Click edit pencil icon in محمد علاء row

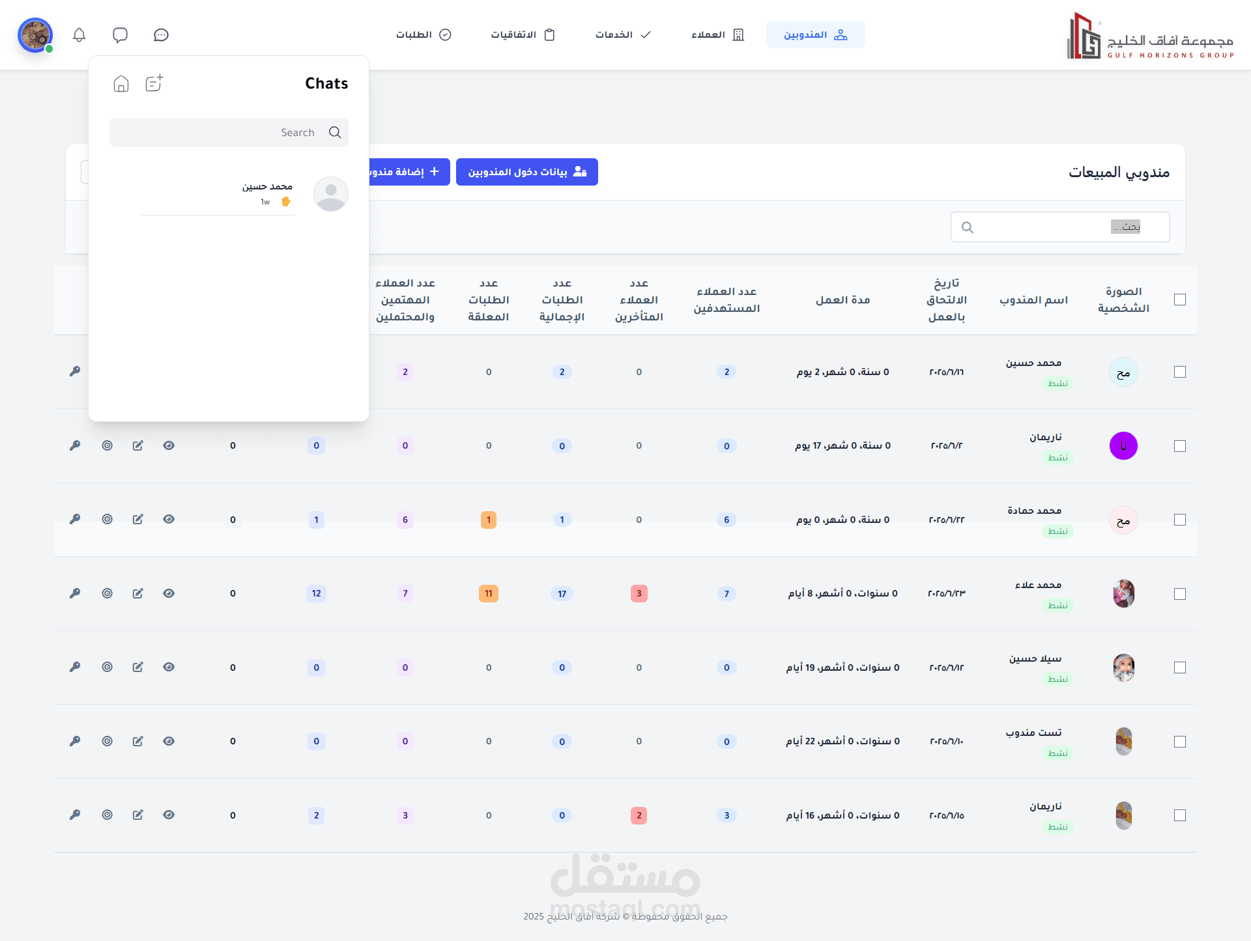(137, 593)
